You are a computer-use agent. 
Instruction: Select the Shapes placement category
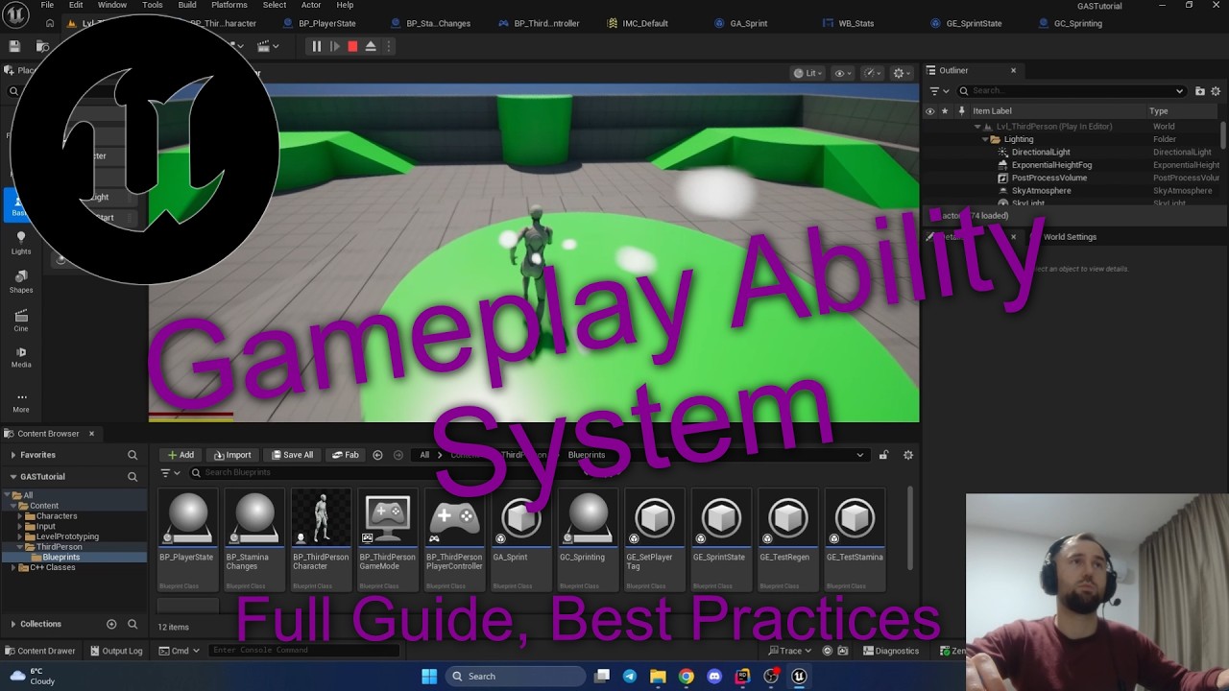coord(21,281)
